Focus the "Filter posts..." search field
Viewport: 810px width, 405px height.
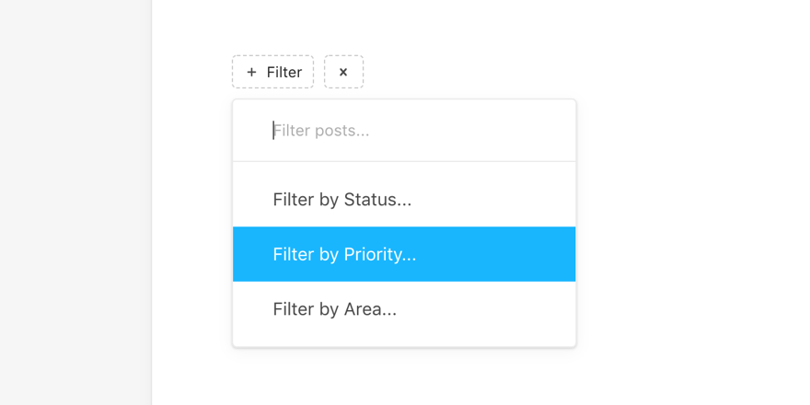405,131
